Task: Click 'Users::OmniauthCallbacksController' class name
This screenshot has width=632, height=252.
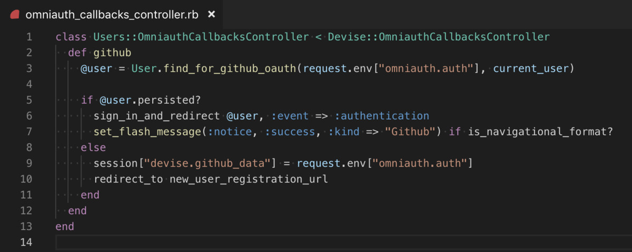Action: click(201, 37)
